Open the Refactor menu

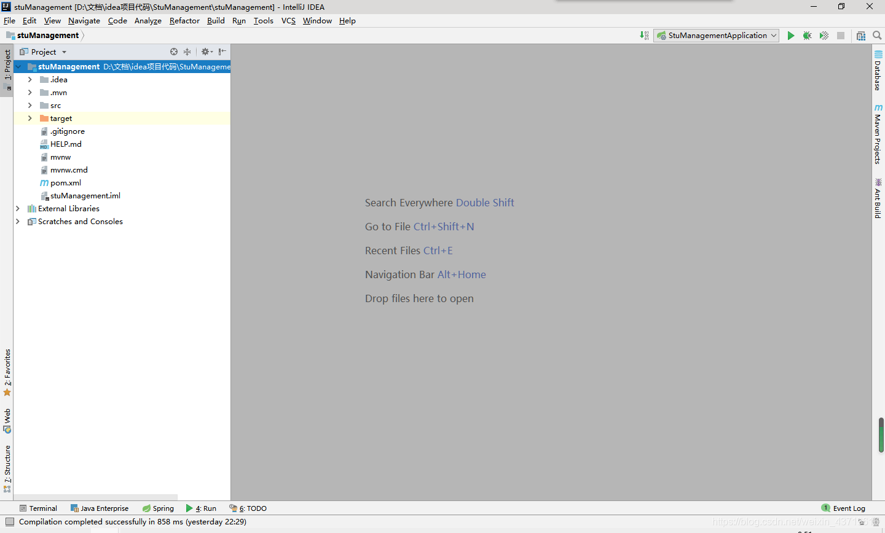(184, 21)
